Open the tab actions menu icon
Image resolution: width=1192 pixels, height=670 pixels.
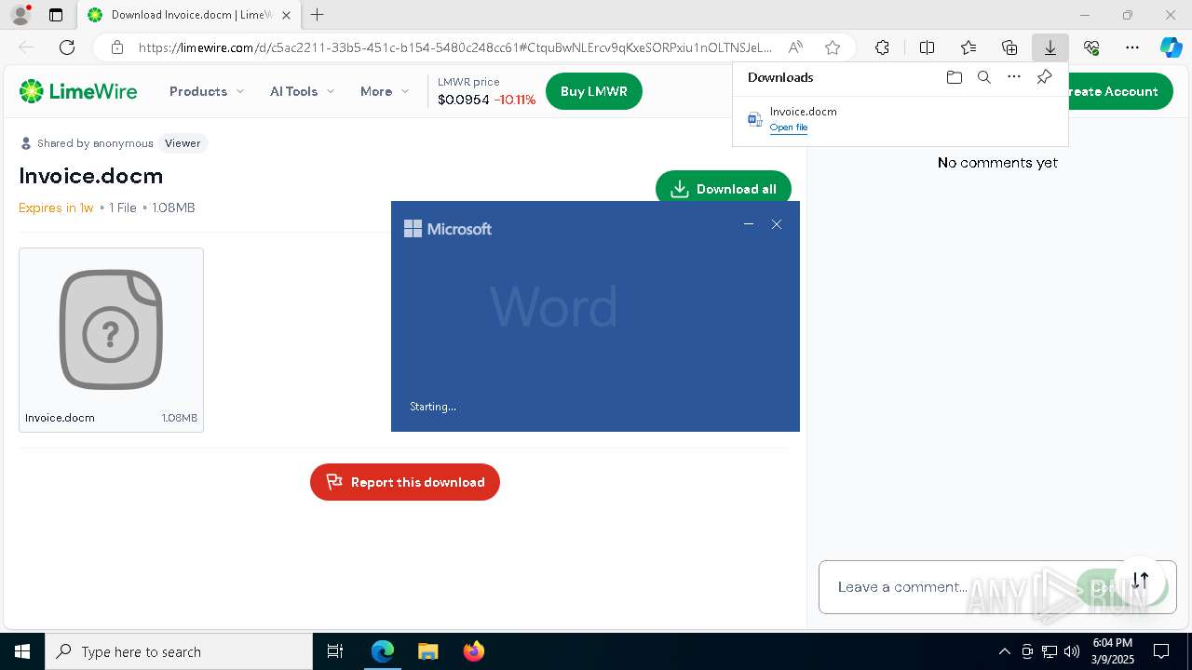[x=56, y=15]
